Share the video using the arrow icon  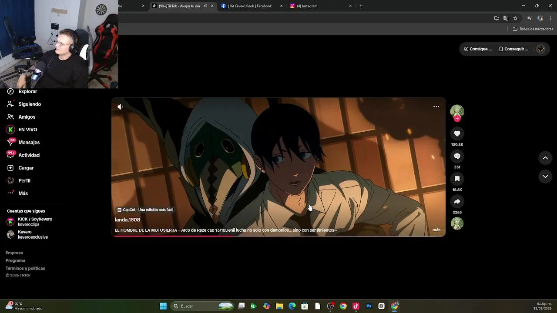[457, 201]
